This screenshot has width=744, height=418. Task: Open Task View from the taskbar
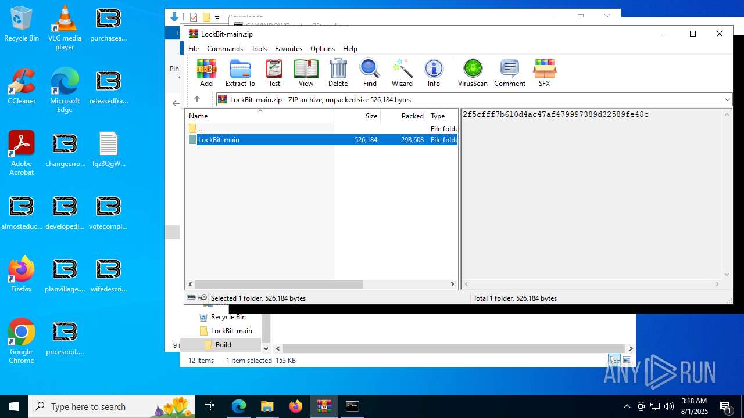tap(209, 406)
